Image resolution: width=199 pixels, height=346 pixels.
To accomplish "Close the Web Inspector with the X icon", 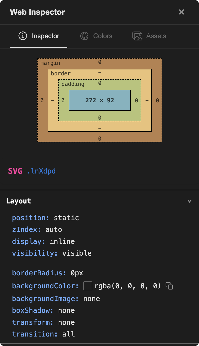I will [181, 12].
